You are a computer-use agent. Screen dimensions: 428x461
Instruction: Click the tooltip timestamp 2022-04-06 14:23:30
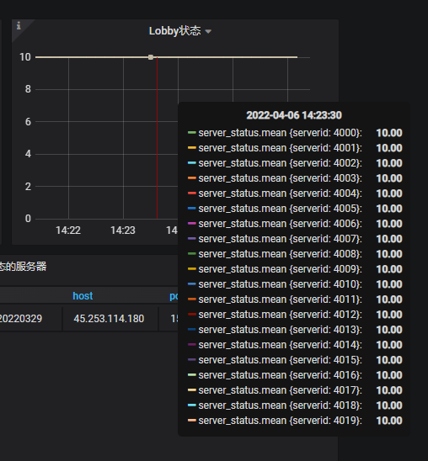click(294, 115)
